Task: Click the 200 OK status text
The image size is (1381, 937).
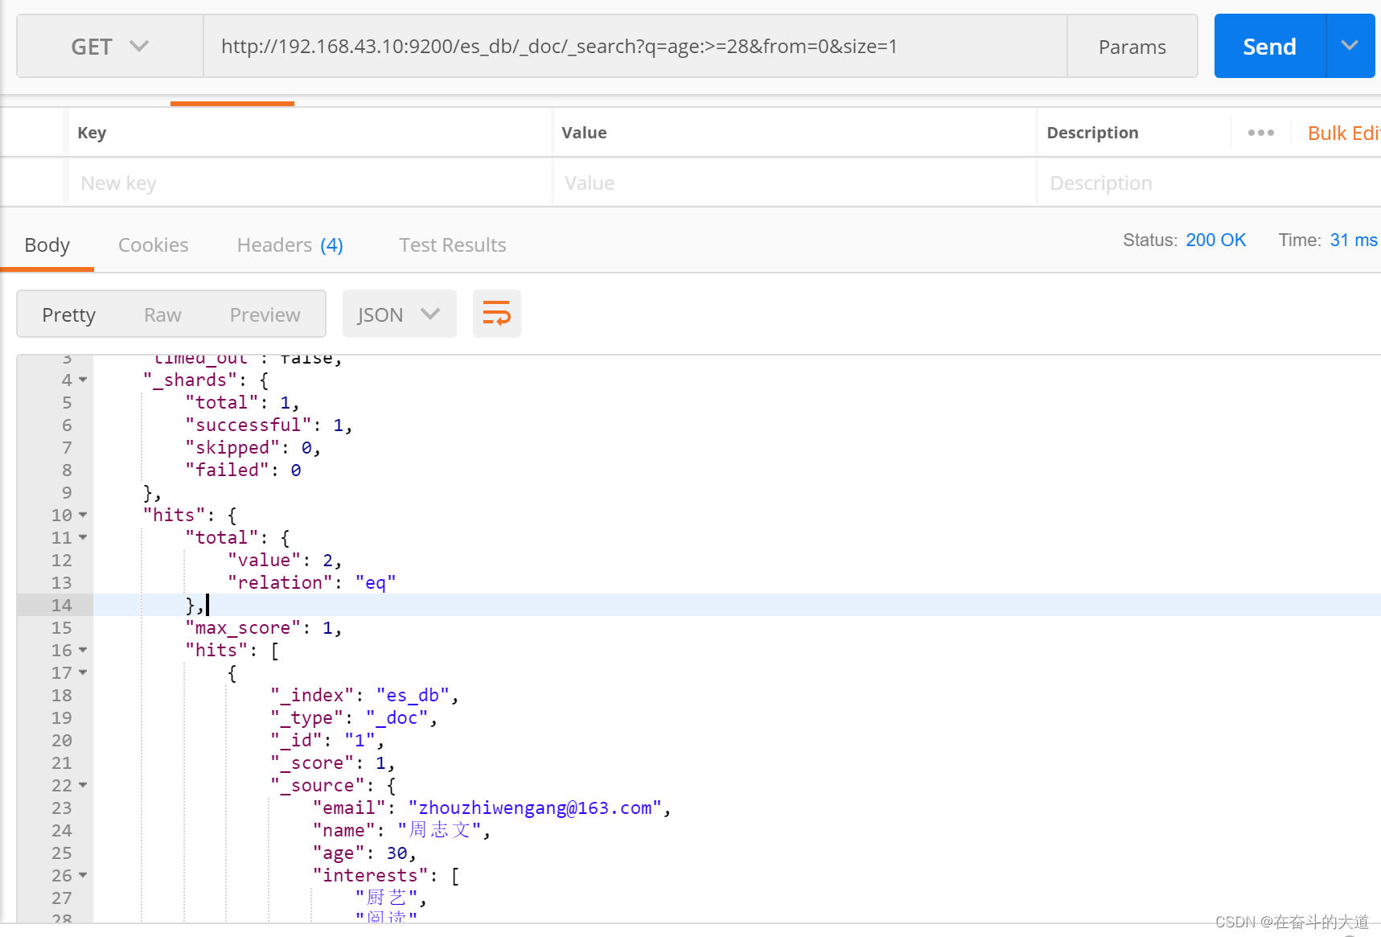Action: tap(1215, 240)
